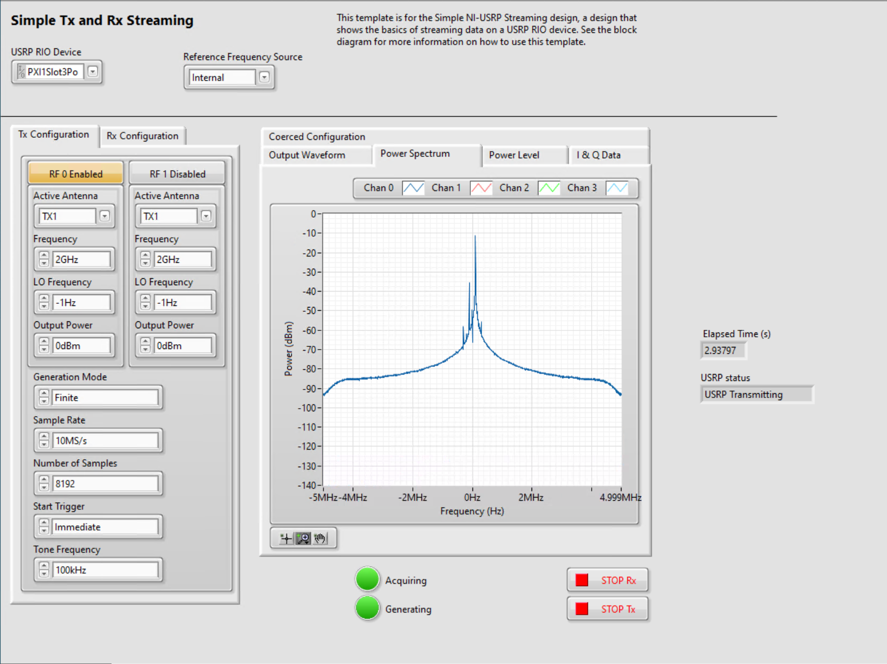Open RF 0 Active Antenna dropdown
The width and height of the screenshot is (887, 664).
[104, 216]
